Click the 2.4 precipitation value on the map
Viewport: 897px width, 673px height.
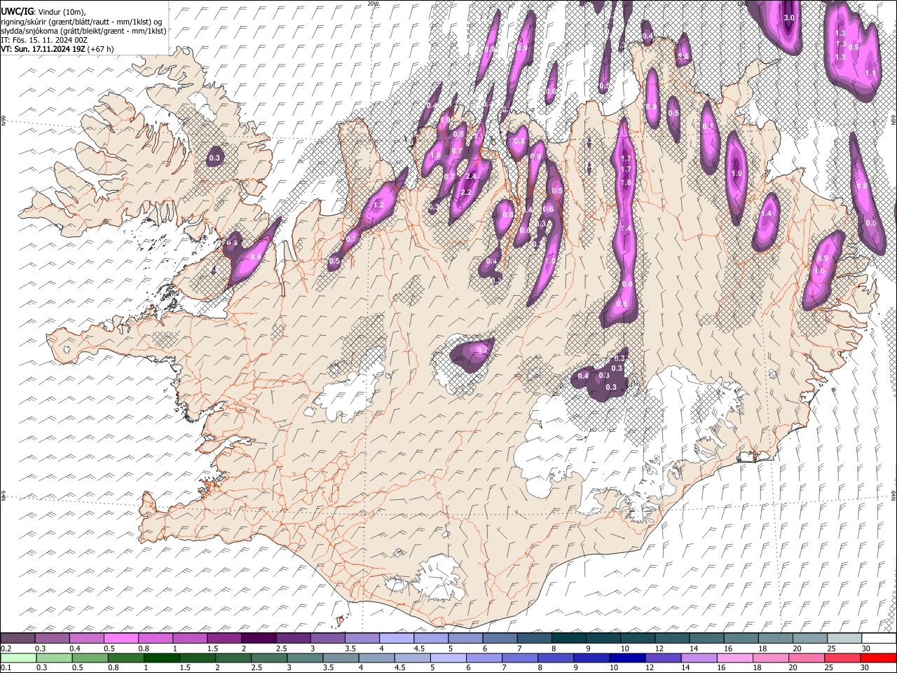(471, 177)
